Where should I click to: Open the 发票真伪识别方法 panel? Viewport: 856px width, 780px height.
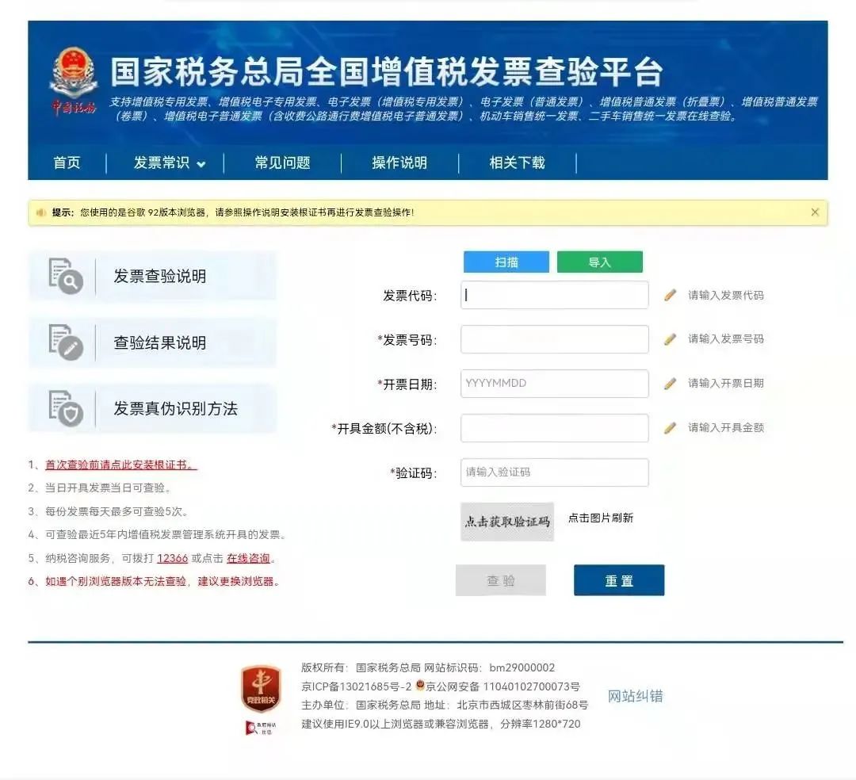tap(152, 408)
